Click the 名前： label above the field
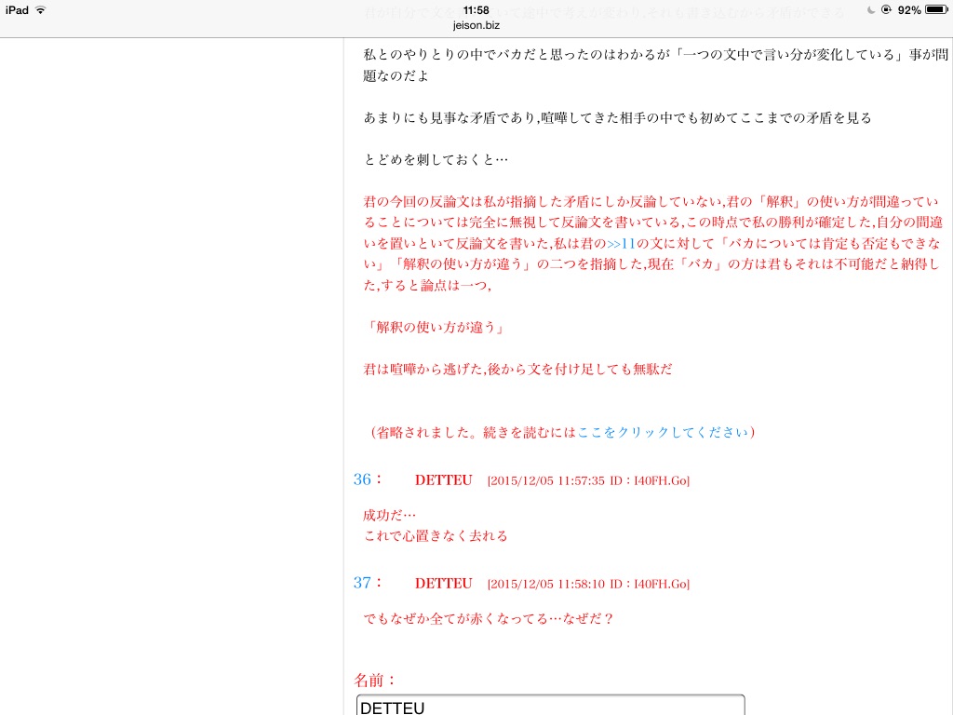The width and height of the screenshot is (953, 715). click(x=376, y=680)
